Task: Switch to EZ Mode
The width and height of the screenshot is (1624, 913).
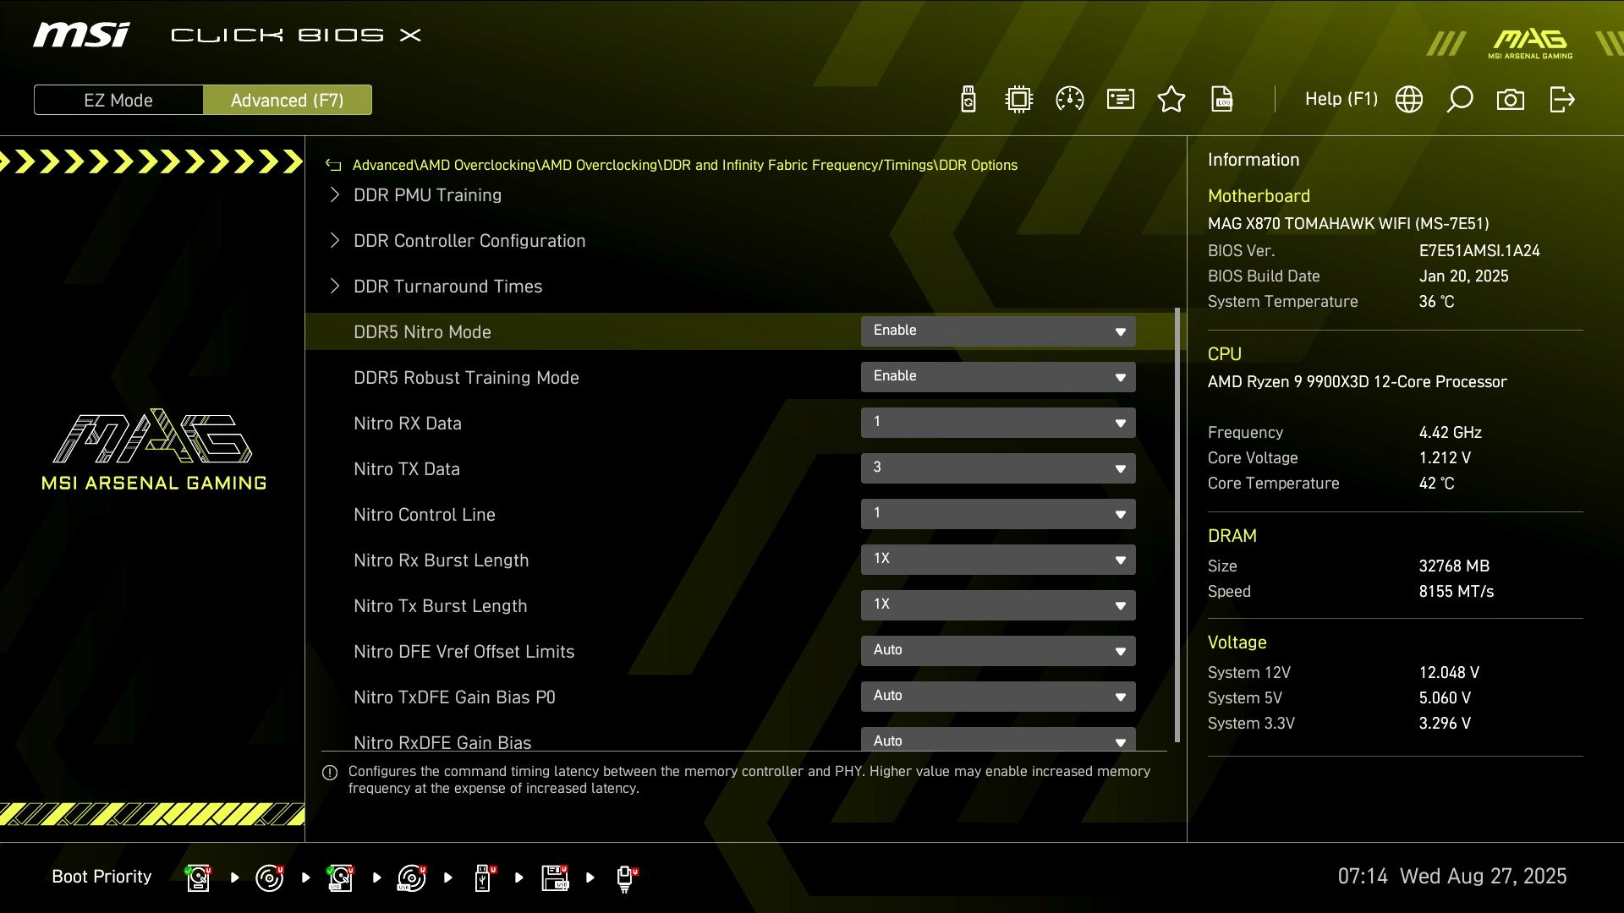Action: pyautogui.click(x=118, y=100)
